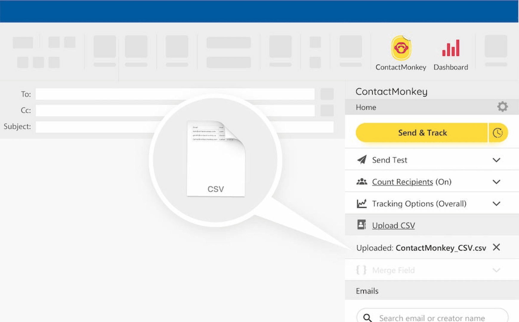519x322 pixels.
Task: Click into the Subject: field
Action: (x=185, y=127)
